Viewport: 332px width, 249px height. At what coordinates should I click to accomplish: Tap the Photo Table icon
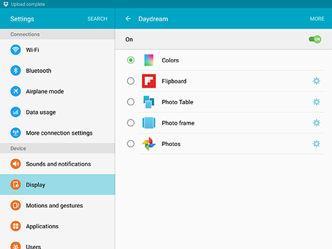point(149,102)
